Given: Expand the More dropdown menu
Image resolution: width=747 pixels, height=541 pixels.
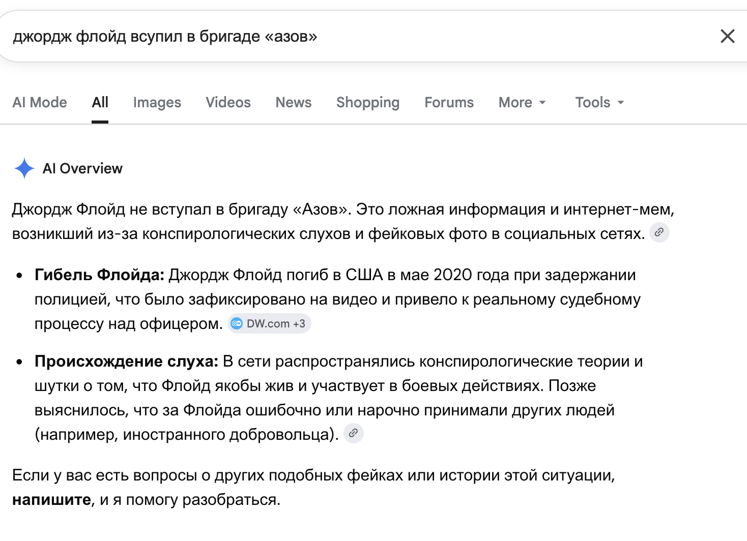Looking at the screenshot, I should [522, 102].
